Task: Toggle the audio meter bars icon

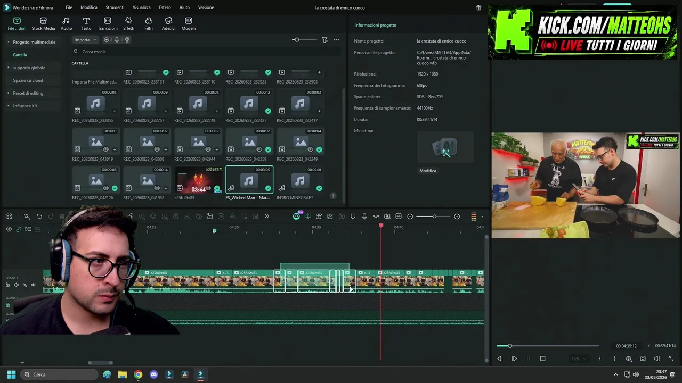Action: [x=474, y=217]
